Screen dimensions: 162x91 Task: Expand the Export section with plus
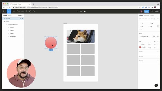tap(158, 61)
